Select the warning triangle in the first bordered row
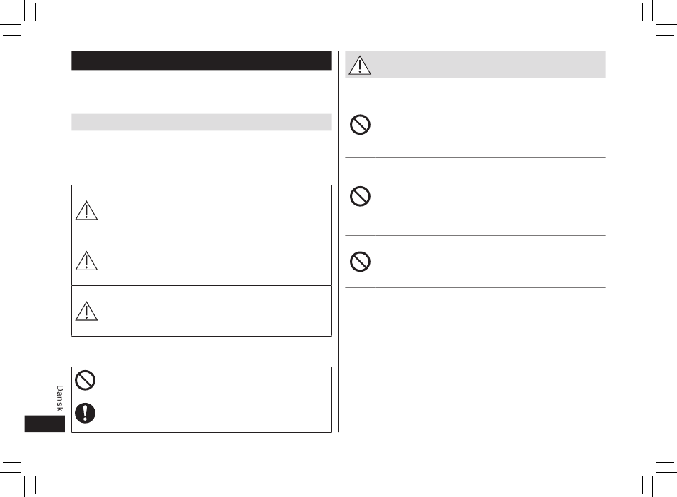 pos(86,210)
